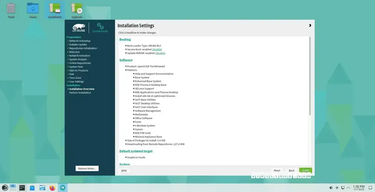
Task: Click the show desktop button
Action: tap(371, 188)
